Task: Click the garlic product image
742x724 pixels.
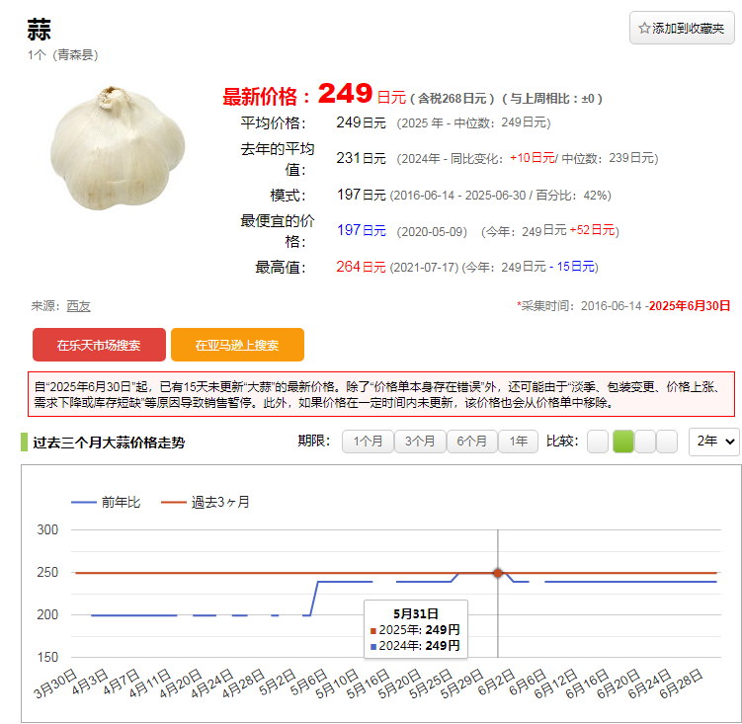Action: [118, 147]
